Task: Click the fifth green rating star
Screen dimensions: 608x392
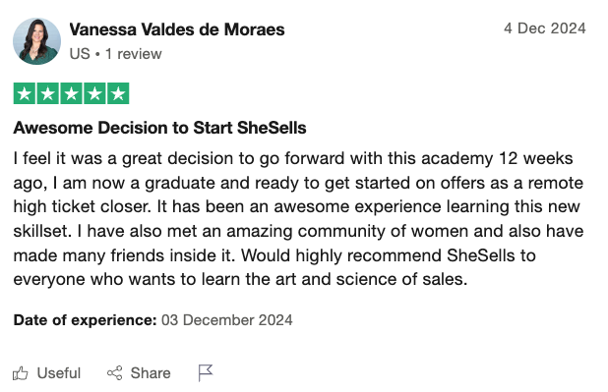Action: pos(118,93)
